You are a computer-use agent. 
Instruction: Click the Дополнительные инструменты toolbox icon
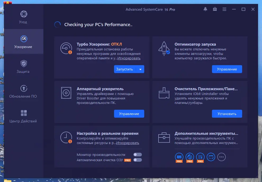pyautogui.click(x=164, y=137)
